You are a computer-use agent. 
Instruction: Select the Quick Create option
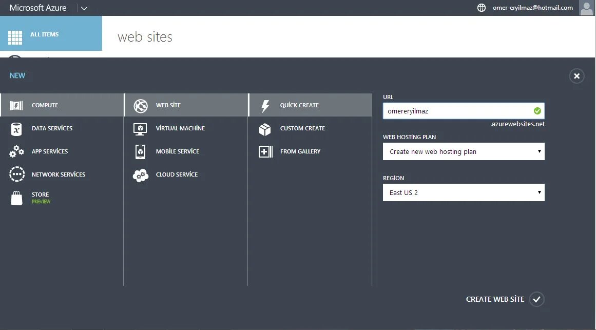(x=310, y=105)
